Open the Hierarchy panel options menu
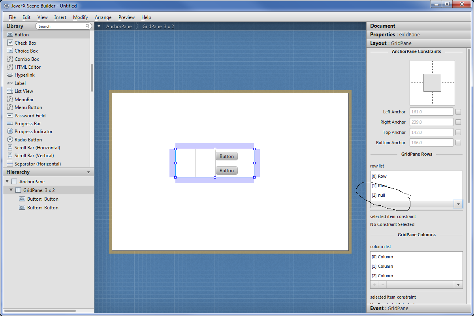Viewport: 474px width, 316px height. point(88,172)
